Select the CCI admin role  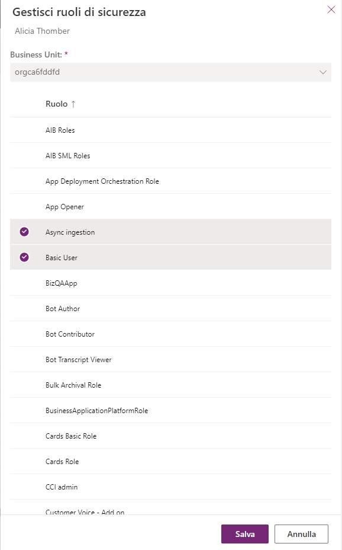[170, 487]
